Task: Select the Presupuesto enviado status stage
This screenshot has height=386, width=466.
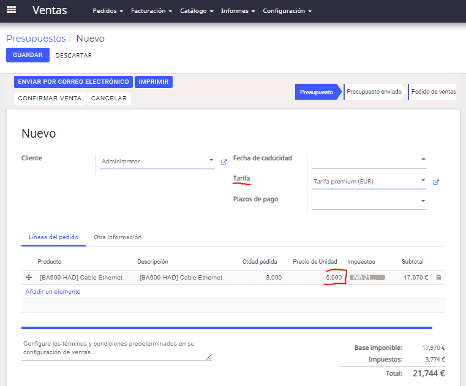Action: pyautogui.click(x=374, y=92)
